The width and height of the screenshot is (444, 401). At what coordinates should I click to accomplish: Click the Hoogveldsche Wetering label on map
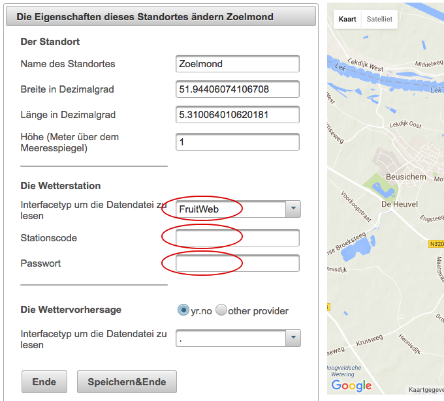[x=343, y=371]
